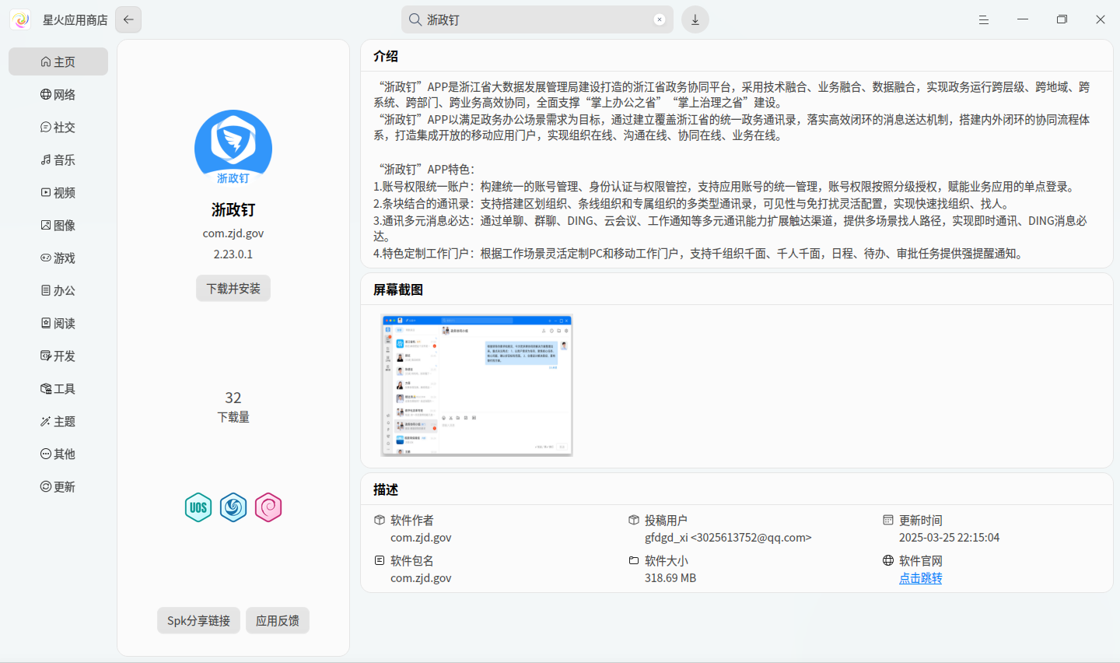Select the 视频 video category

[x=58, y=192]
